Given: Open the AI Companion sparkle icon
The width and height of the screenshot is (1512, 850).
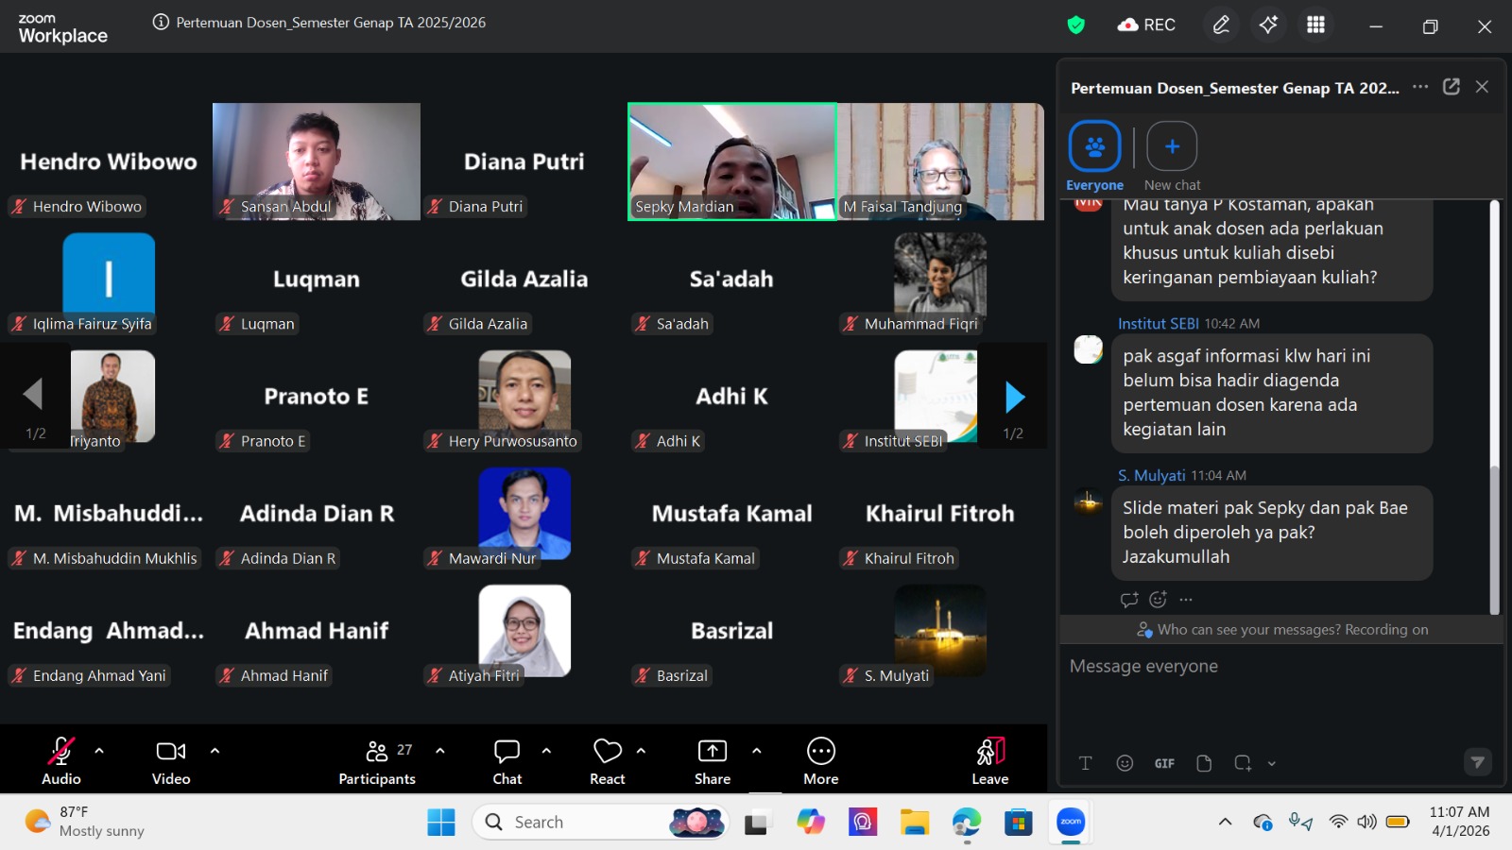Looking at the screenshot, I should (x=1268, y=25).
